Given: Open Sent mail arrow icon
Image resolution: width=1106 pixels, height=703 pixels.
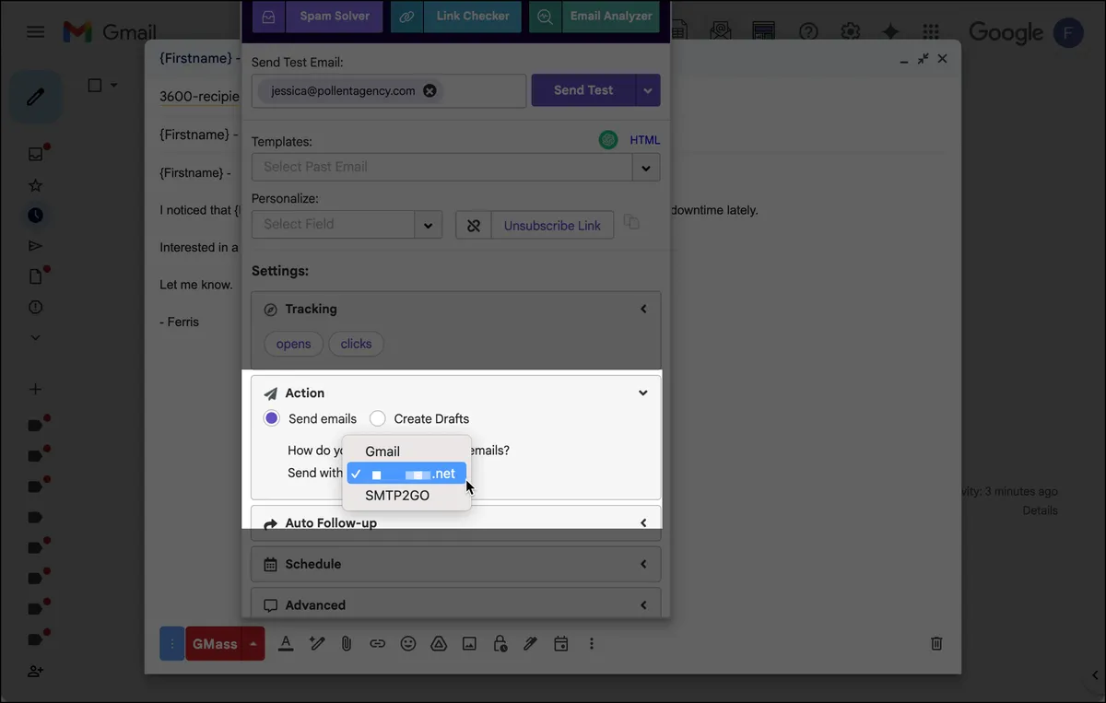Looking at the screenshot, I should [x=35, y=245].
